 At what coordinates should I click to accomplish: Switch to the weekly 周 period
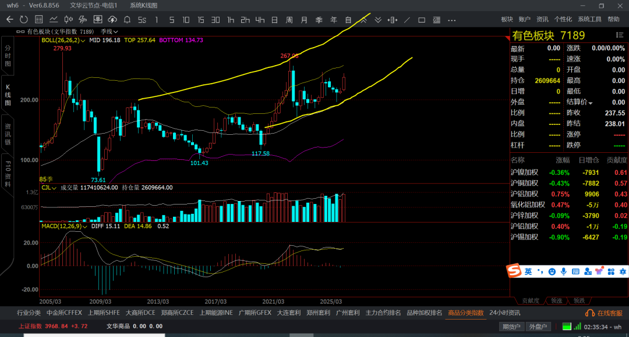tap(289, 20)
